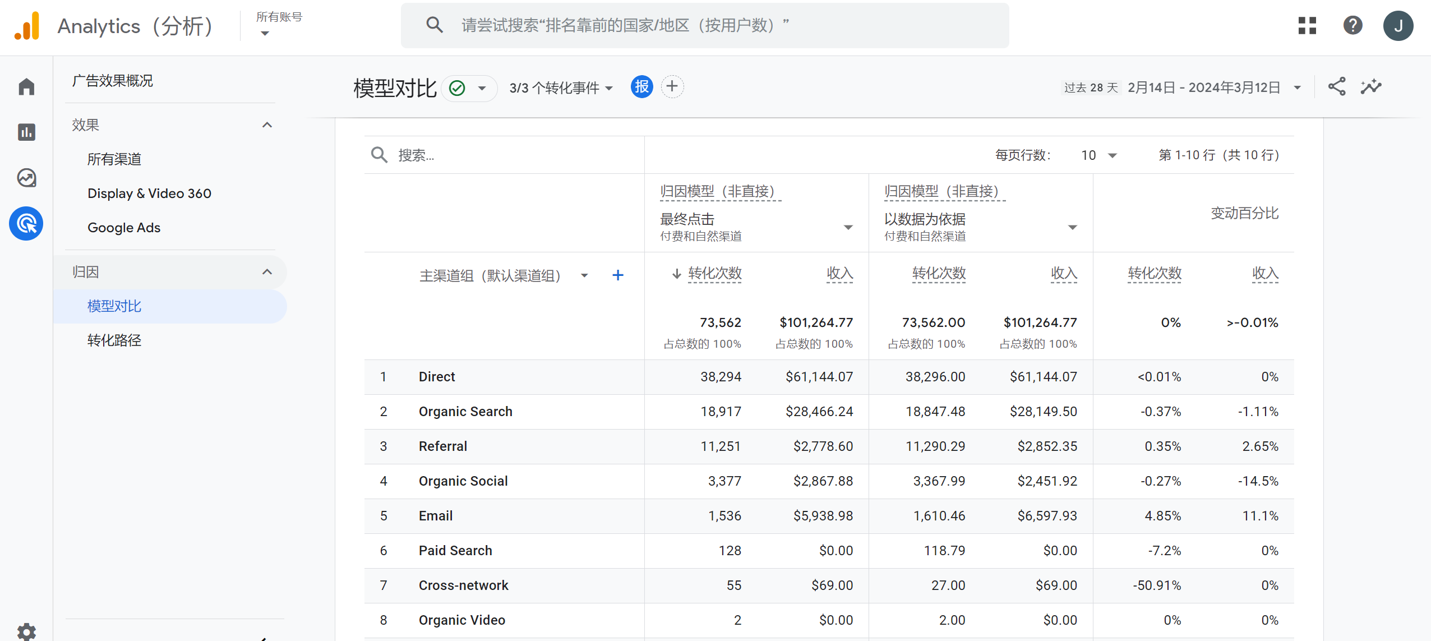Viewport: 1431px width, 641px height.
Task: Click the blue 报 badge icon
Action: tap(642, 87)
